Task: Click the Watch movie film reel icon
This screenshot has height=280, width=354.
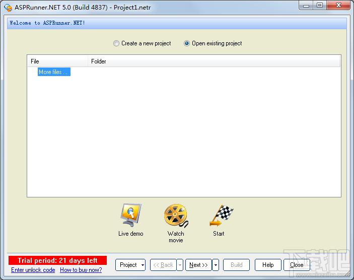Action: click(176, 216)
